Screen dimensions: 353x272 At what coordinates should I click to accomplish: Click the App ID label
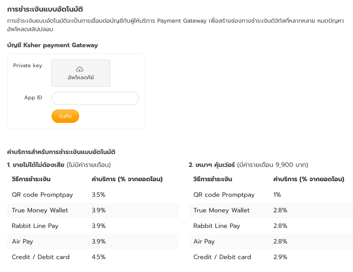pyautogui.click(x=33, y=97)
